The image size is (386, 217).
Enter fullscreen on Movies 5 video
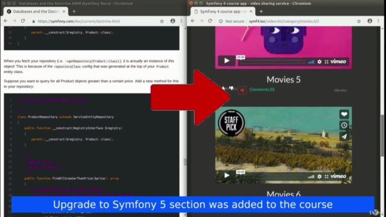click(326, 61)
